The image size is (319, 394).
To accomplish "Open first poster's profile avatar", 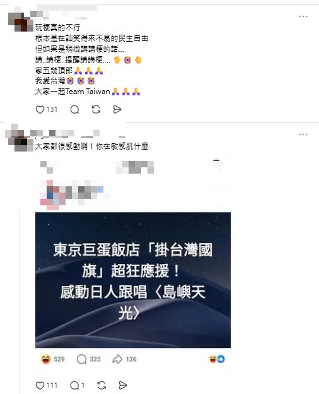I will point(21,22).
